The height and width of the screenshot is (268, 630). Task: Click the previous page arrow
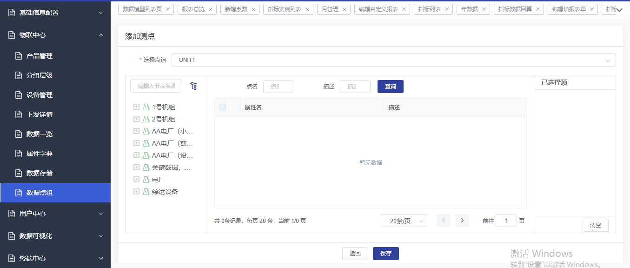444,221
